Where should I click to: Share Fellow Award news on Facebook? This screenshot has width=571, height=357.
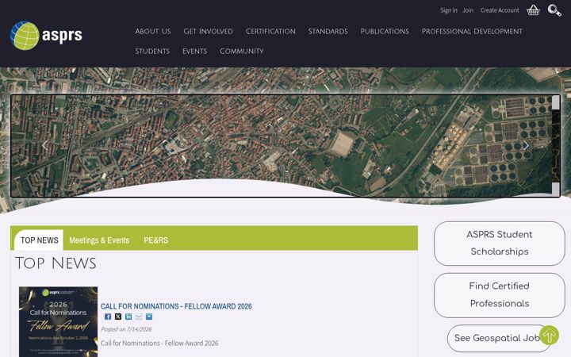coord(108,317)
